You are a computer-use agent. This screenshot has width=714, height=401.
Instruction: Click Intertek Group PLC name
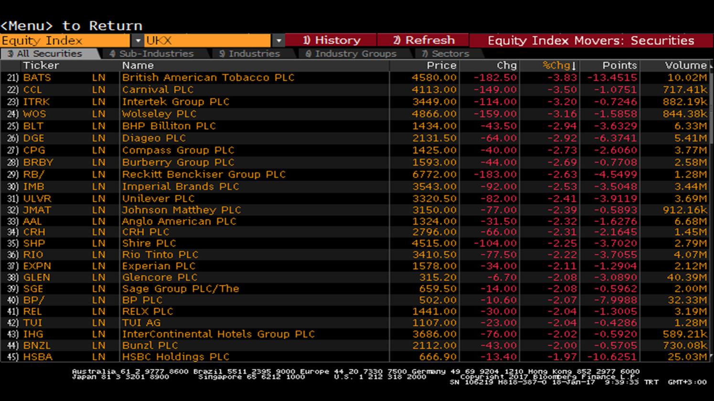(x=176, y=102)
